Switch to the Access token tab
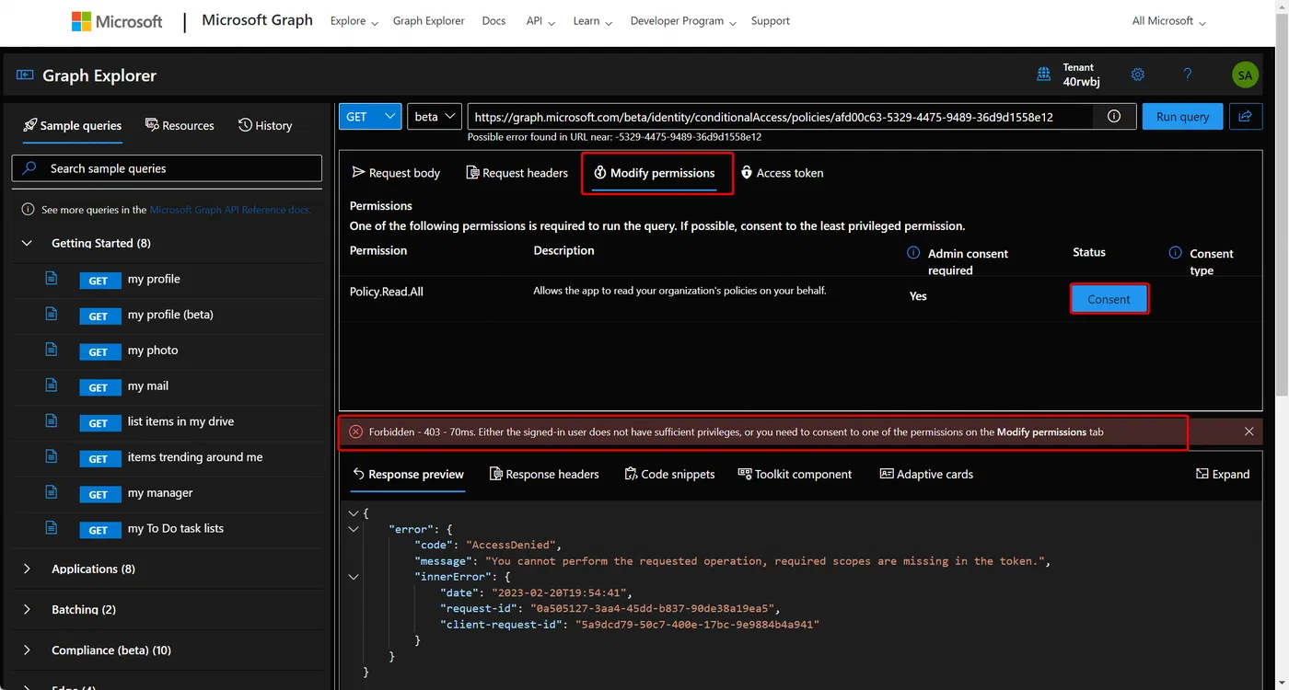Screen dimensions: 1289x690 [x=783, y=173]
